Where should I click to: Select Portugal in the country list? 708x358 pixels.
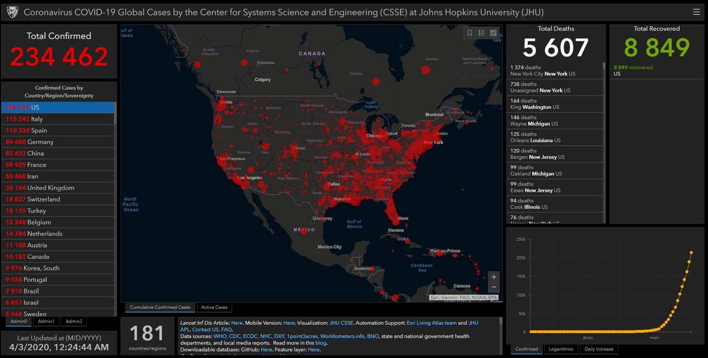pyautogui.click(x=58, y=280)
